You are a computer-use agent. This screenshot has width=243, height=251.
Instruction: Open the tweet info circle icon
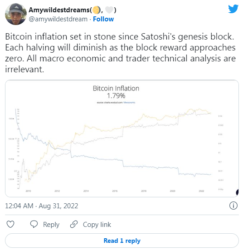click(233, 206)
